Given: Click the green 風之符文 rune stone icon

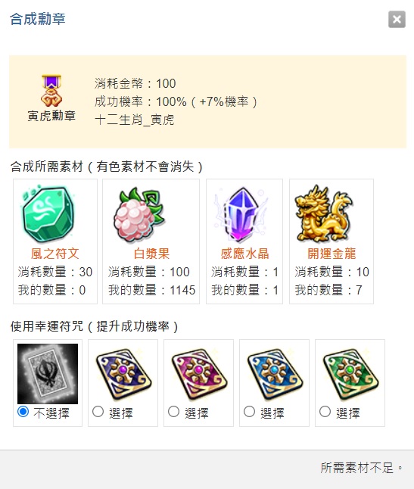Looking at the screenshot, I should click(48, 214).
